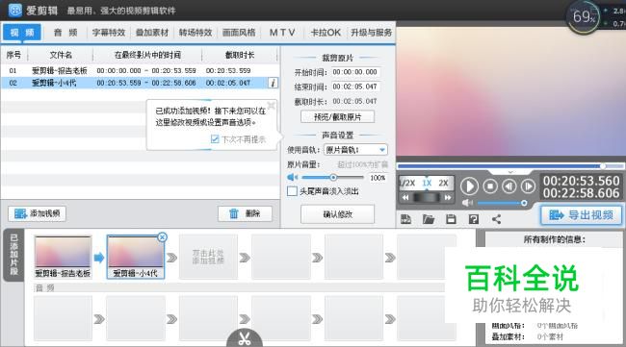Click the preview progress bar handle

coord(603,165)
